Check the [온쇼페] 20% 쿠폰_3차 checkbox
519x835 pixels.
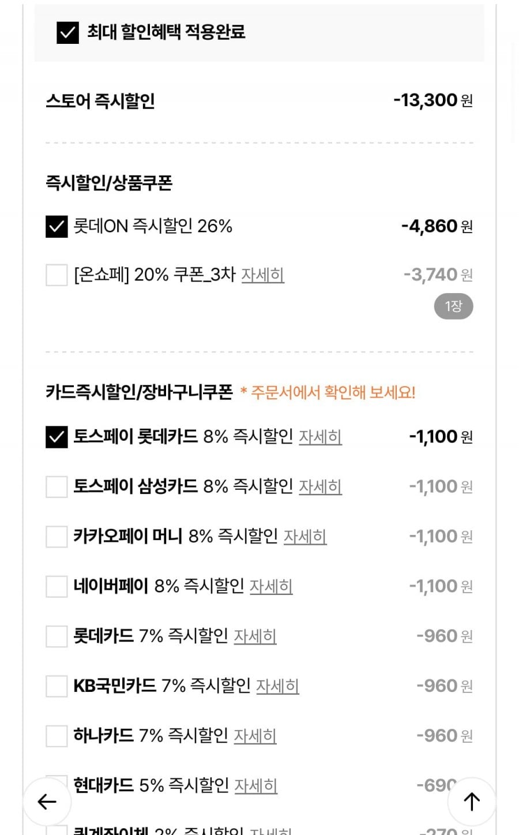point(57,275)
